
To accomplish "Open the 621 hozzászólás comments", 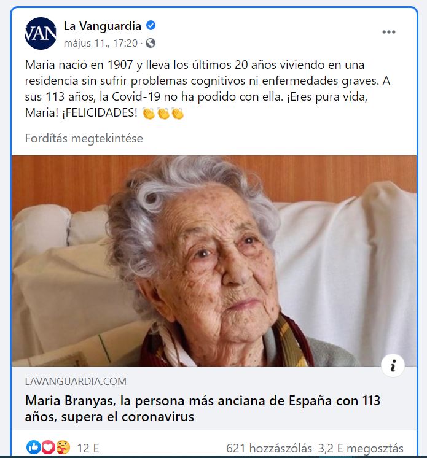I will (269, 448).
